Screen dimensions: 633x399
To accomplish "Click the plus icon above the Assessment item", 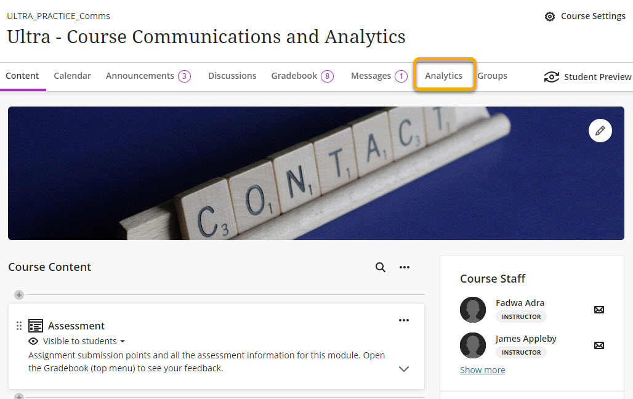I will point(19,295).
